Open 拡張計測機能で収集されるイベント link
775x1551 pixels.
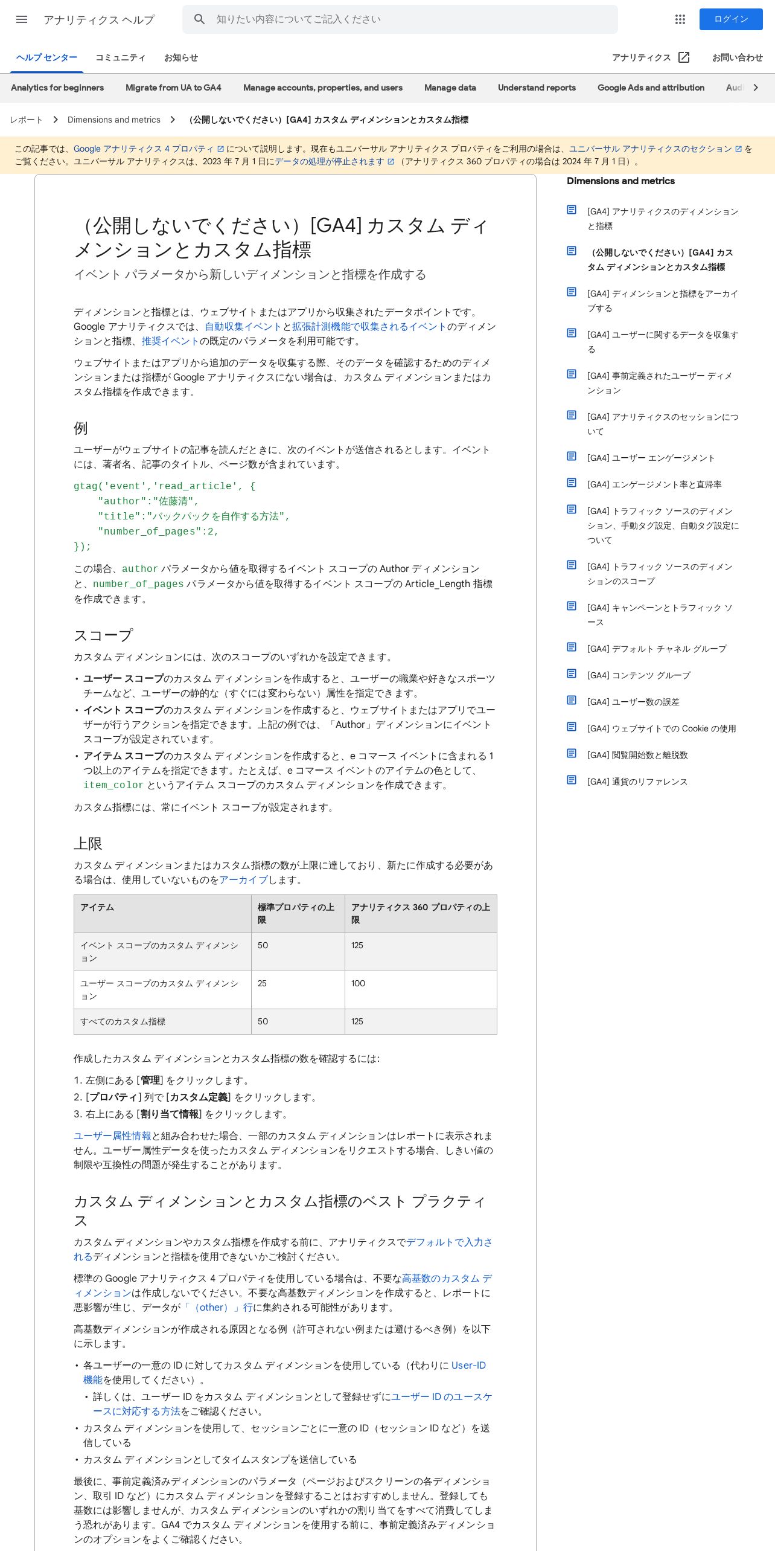coord(369,327)
